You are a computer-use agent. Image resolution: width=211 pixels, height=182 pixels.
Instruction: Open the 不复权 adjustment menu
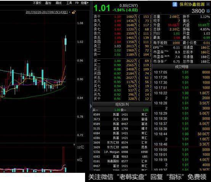[x=37, y=3]
